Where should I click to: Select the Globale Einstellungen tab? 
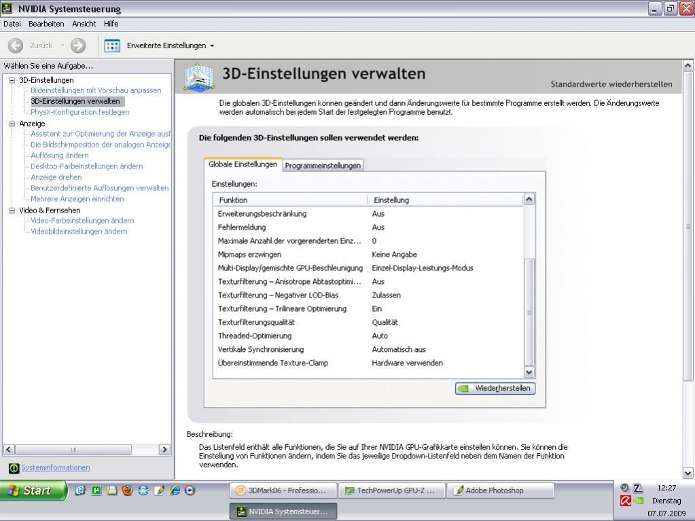point(243,164)
